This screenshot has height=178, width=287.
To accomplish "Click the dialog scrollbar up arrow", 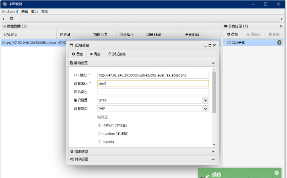I will point(214,69).
